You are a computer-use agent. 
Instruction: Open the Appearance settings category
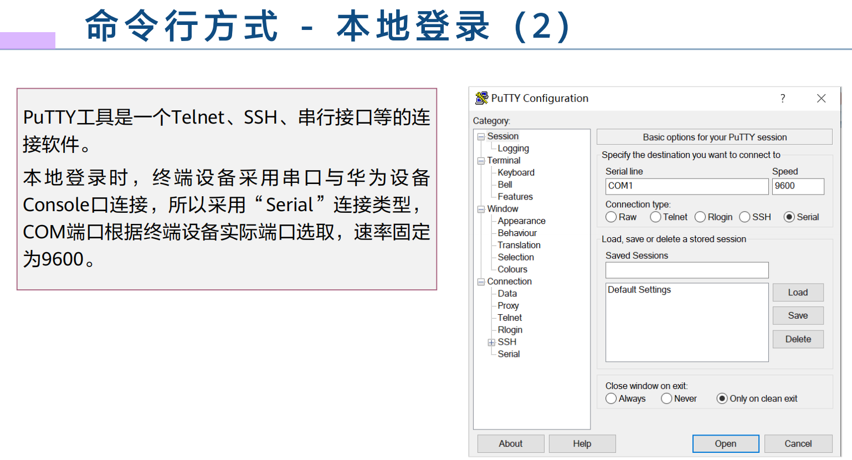tap(521, 221)
